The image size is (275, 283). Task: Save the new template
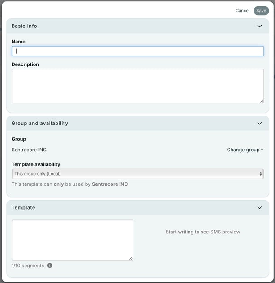tap(261, 11)
